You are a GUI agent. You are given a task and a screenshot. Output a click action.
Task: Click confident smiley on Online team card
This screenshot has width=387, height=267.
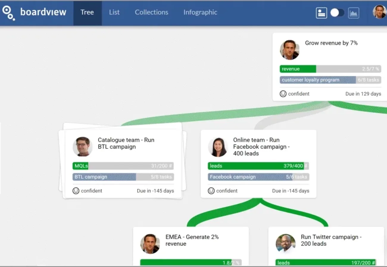pyautogui.click(x=211, y=191)
